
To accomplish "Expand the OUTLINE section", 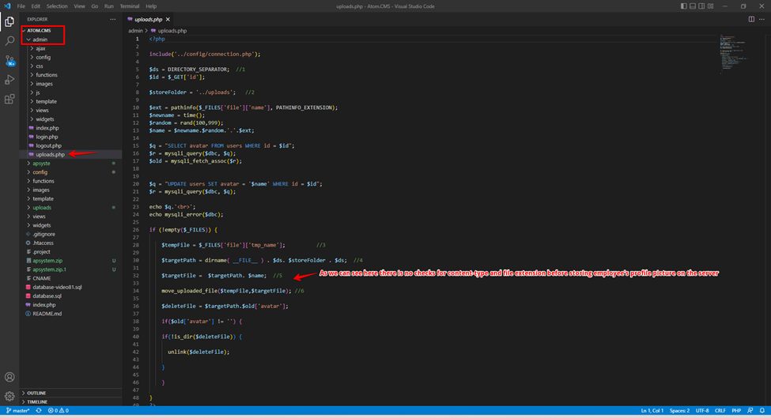I will point(70,393).
